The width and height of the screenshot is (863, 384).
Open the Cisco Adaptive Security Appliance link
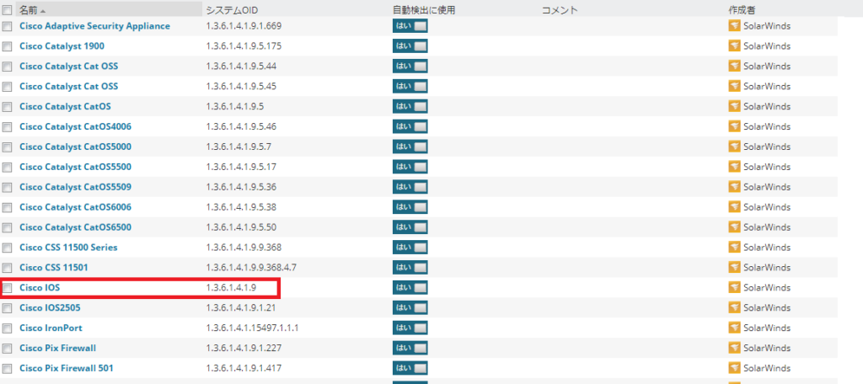coord(94,26)
